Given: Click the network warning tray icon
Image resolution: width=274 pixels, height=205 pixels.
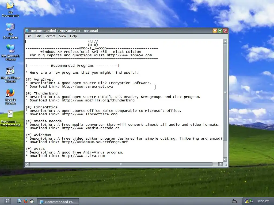Looking at the screenshot, I should (246, 201).
